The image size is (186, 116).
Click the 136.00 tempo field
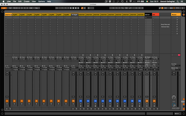tap(15, 8)
